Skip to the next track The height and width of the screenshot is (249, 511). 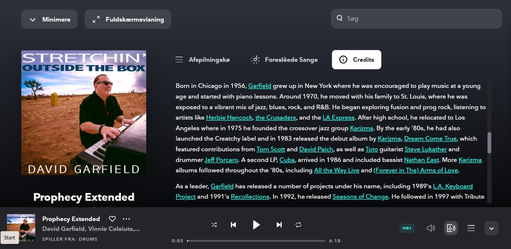[x=279, y=225]
